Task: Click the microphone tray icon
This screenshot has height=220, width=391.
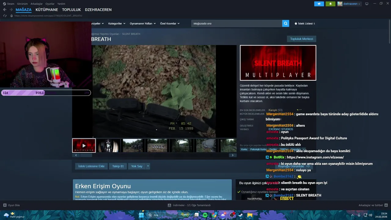Action: 359,215
